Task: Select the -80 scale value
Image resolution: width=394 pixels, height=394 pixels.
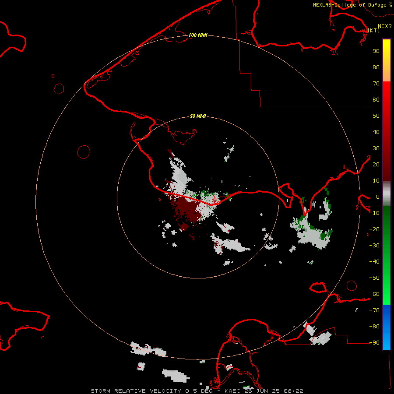Action: click(374, 327)
